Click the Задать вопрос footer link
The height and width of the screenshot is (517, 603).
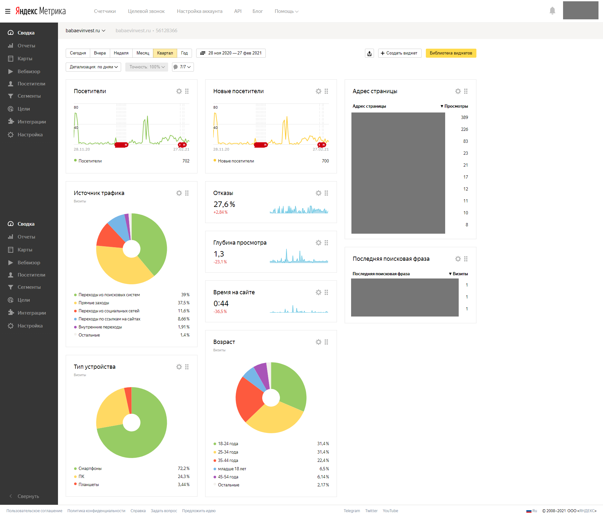tap(164, 511)
